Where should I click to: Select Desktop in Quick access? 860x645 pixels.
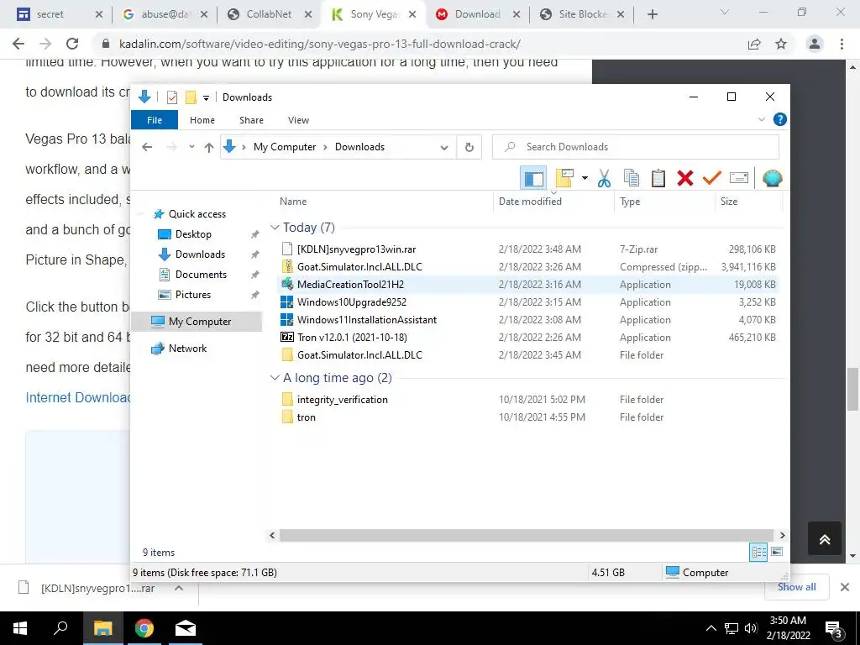(x=193, y=234)
